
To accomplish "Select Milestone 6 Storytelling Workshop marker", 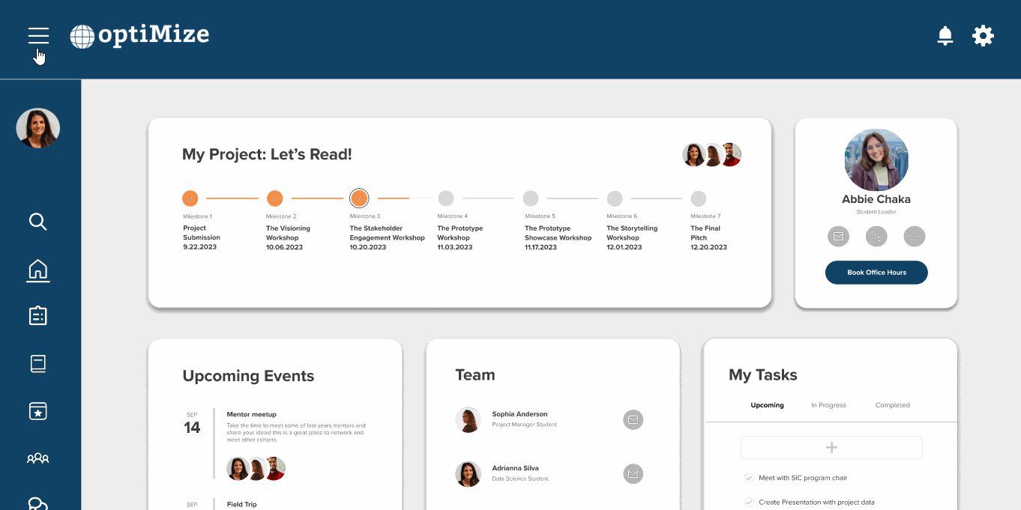I will coord(615,198).
